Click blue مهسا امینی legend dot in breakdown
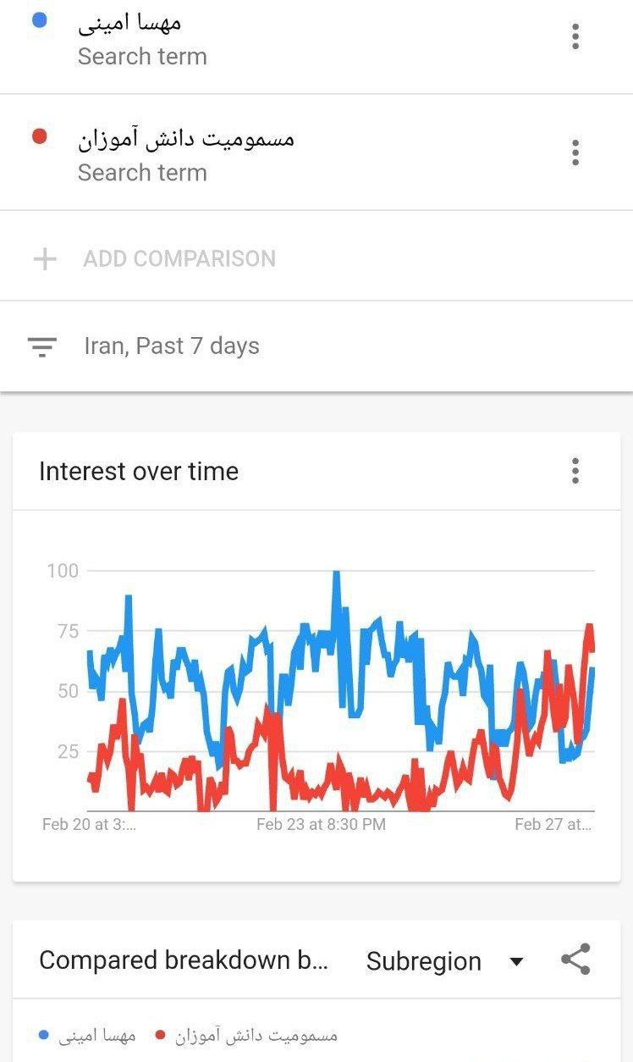The height and width of the screenshot is (1062, 633). (x=44, y=1034)
